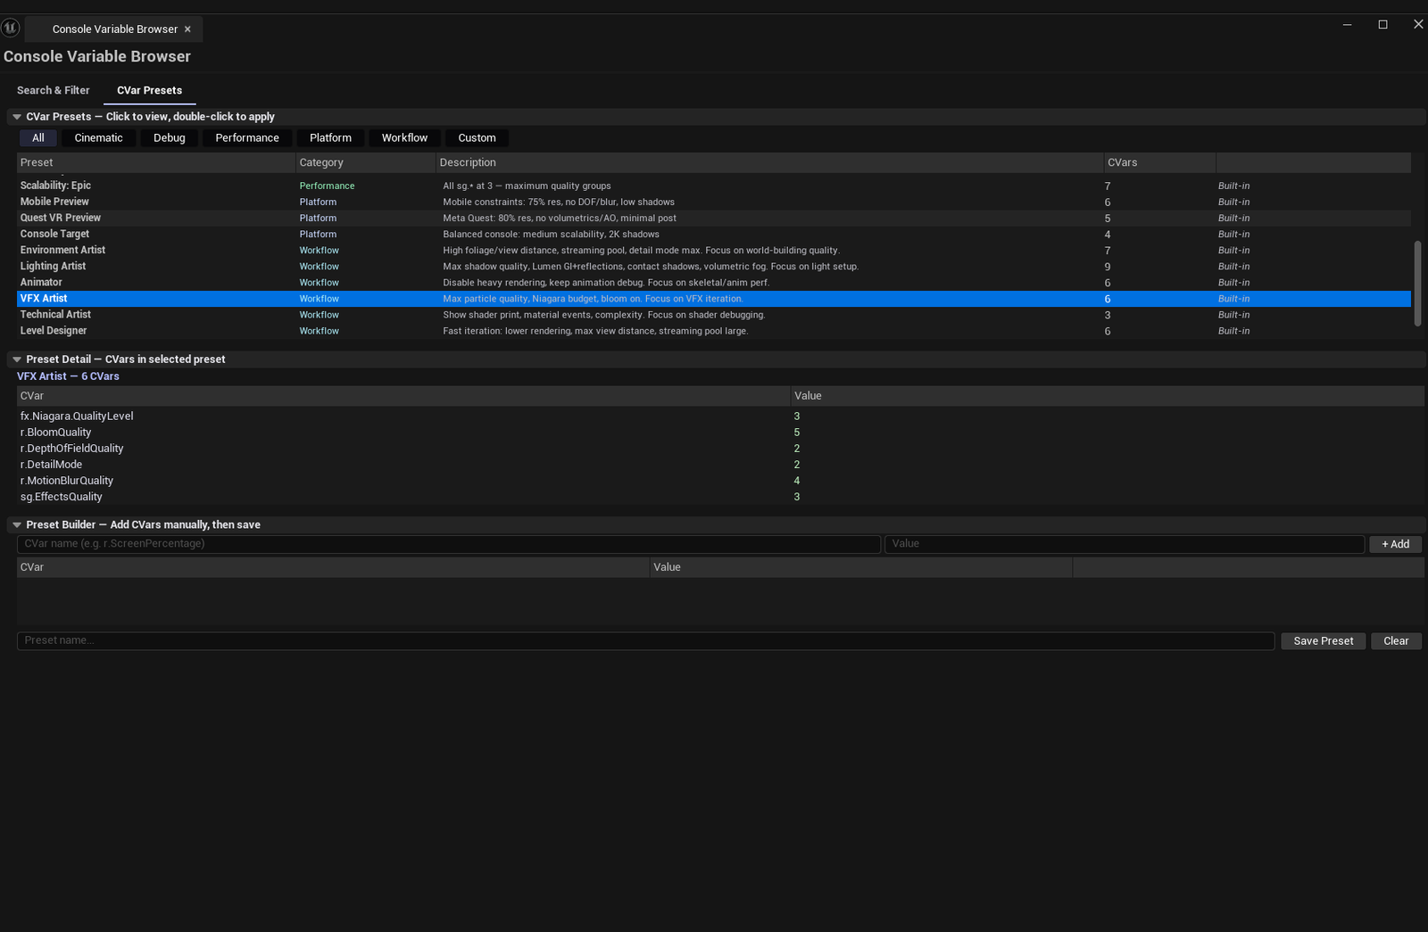Close the Console Variable Browser tab
This screenshot has width=1428, height=932.
pyautogui.click(x=187, y=29)
